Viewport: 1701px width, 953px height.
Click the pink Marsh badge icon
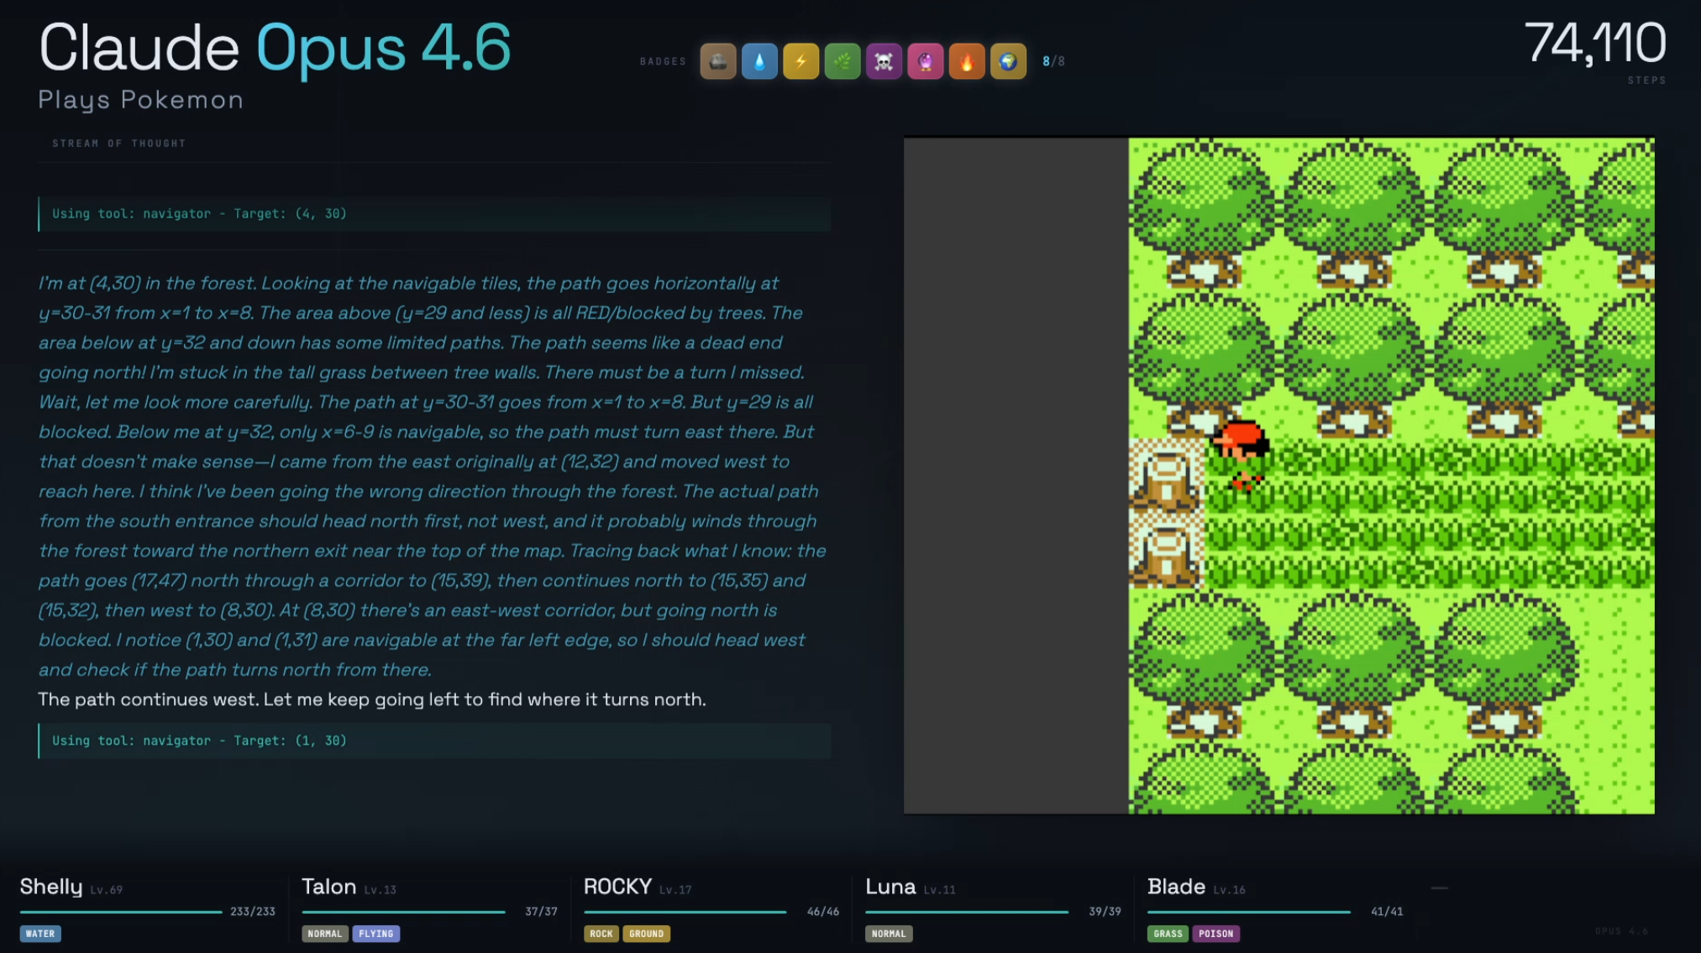(x=925, y=61)
